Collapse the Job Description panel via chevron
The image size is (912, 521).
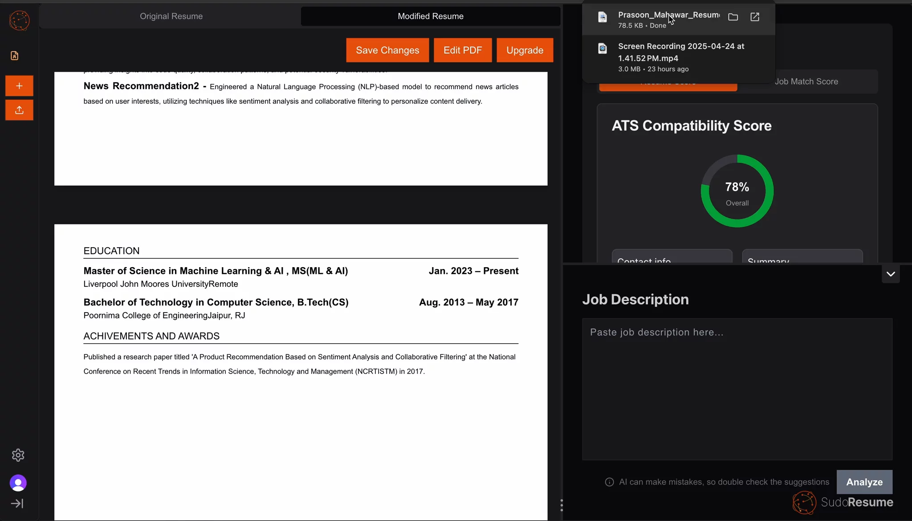(890, 273)
